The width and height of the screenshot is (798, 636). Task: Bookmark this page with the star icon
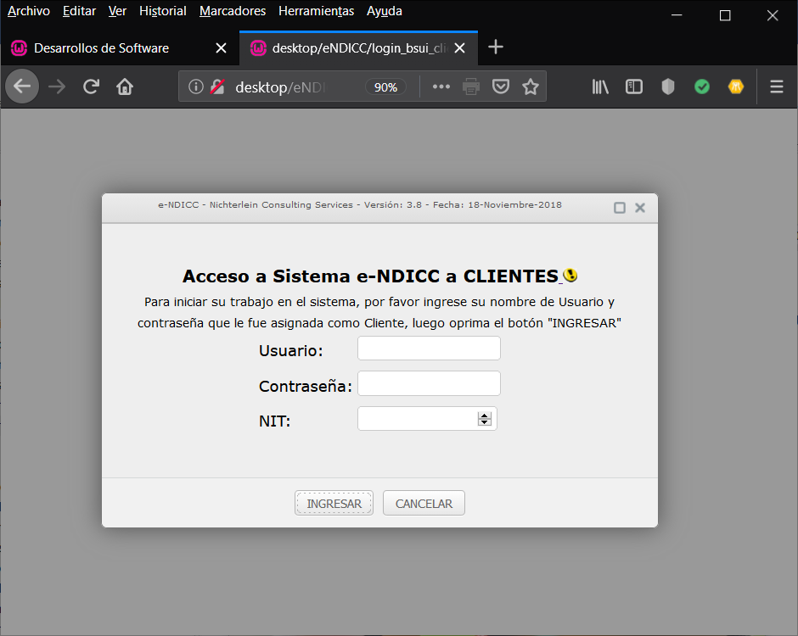click(x=531, y=86)
